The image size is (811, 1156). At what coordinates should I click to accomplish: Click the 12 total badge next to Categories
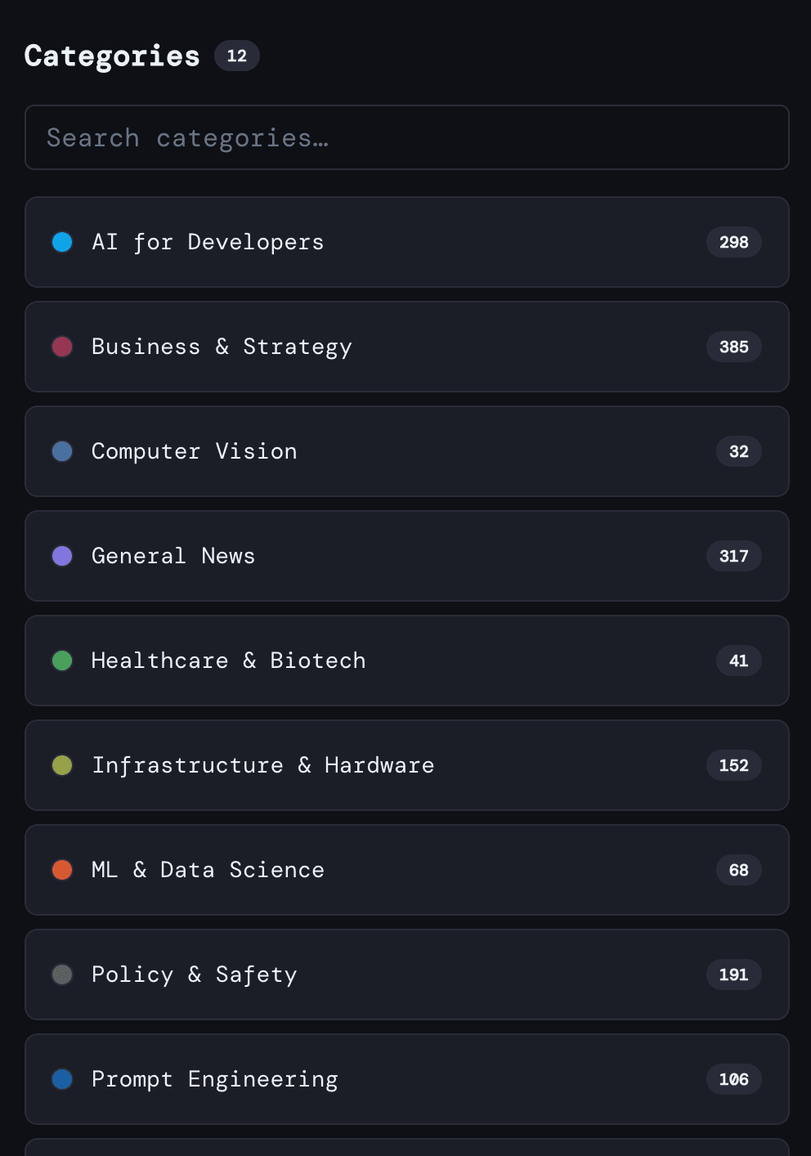(237, 56)
